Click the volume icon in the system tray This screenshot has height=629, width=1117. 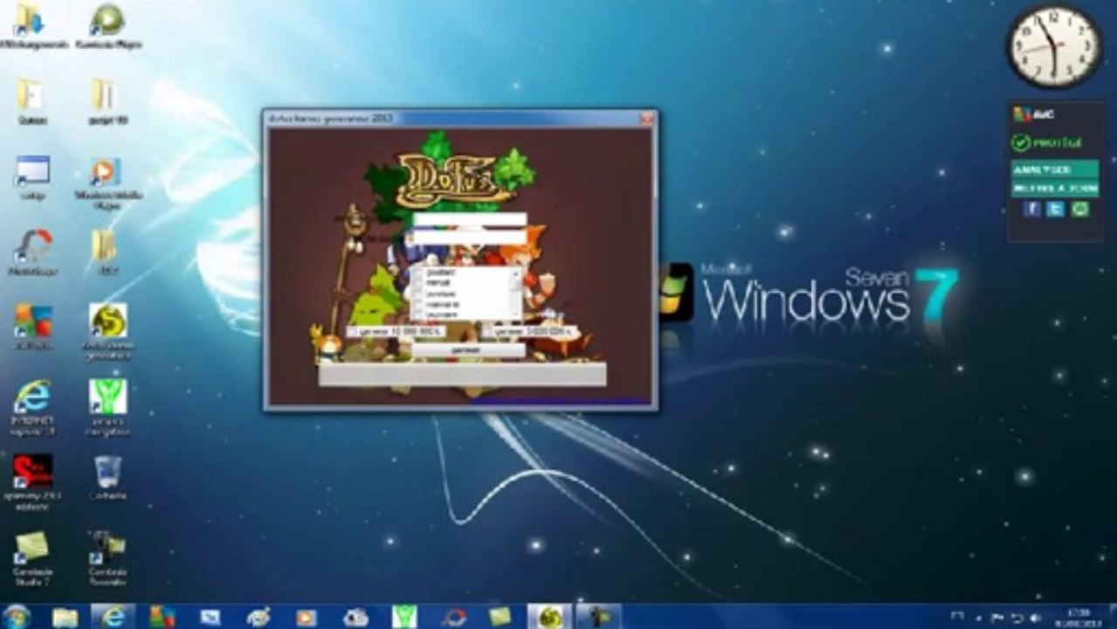coord(1037,618)
